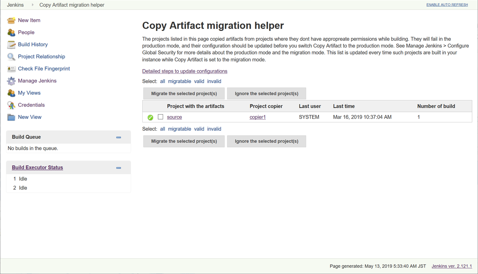
Task: Open My Views link
Action: 29,93
